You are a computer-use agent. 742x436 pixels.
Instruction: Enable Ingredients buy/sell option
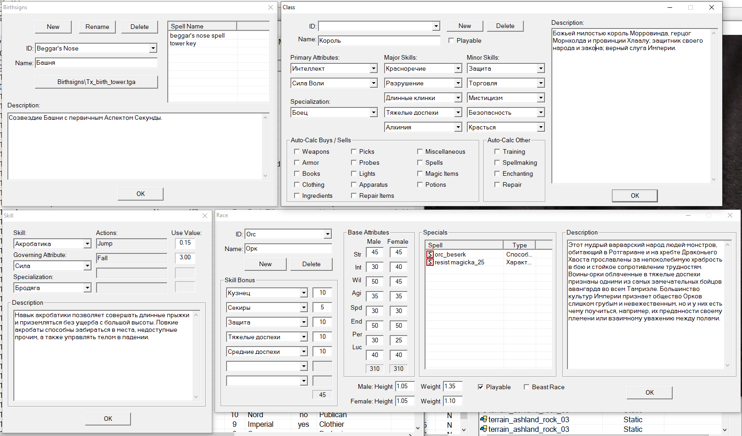pyautogui.click(x=297, y=196)
